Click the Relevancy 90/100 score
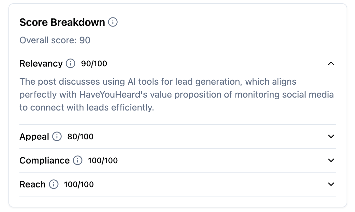Viewport: 355px width, 212px height. 94,64
